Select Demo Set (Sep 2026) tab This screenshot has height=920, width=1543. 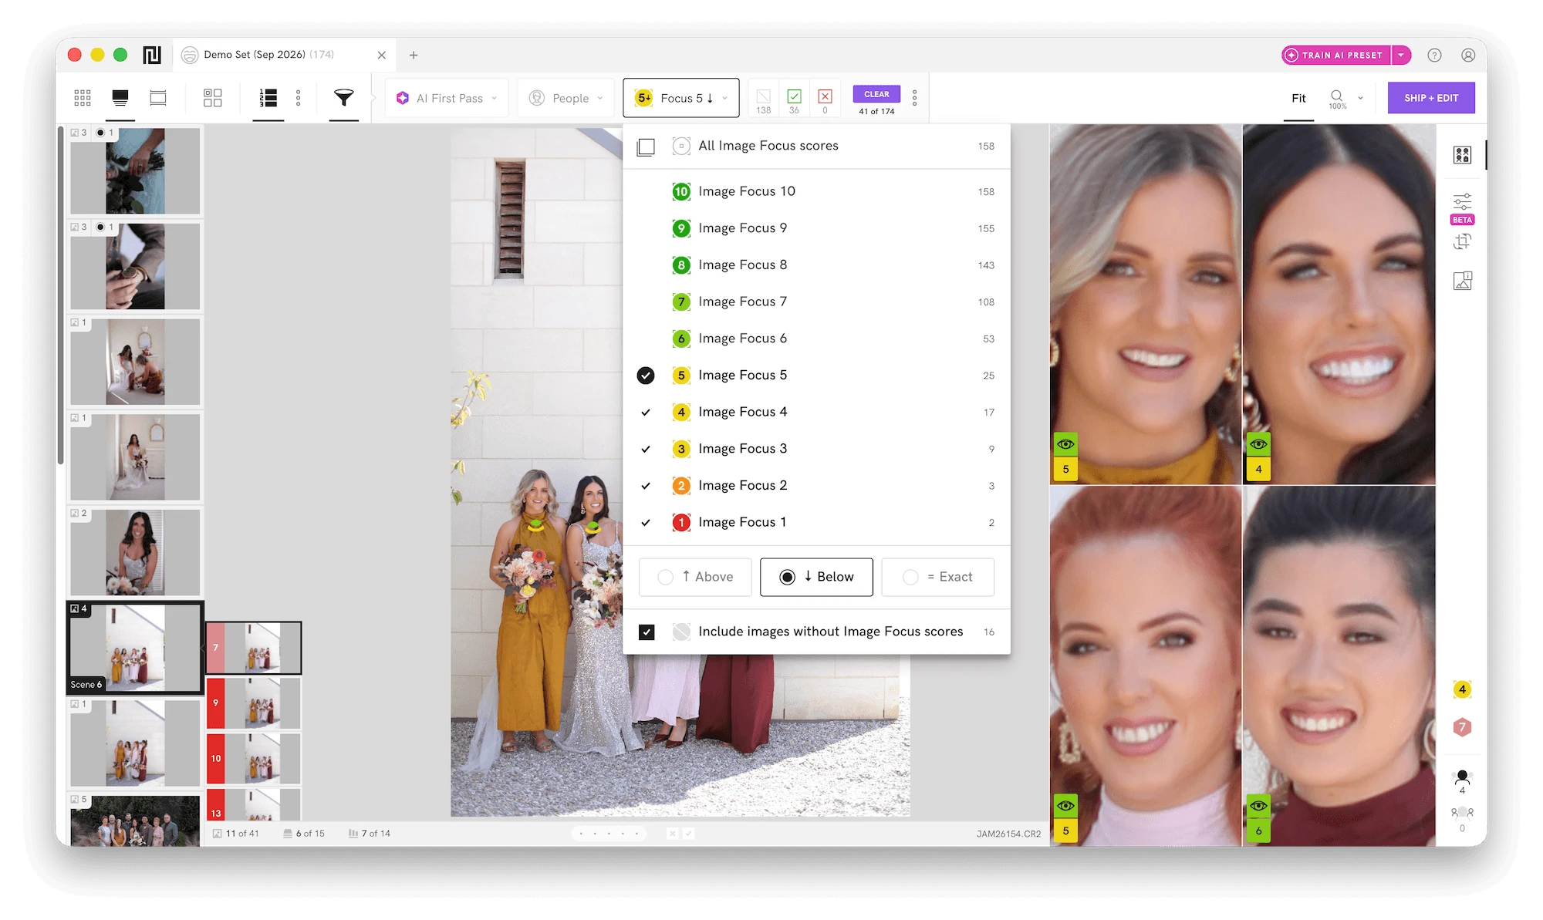coord(284,56)
